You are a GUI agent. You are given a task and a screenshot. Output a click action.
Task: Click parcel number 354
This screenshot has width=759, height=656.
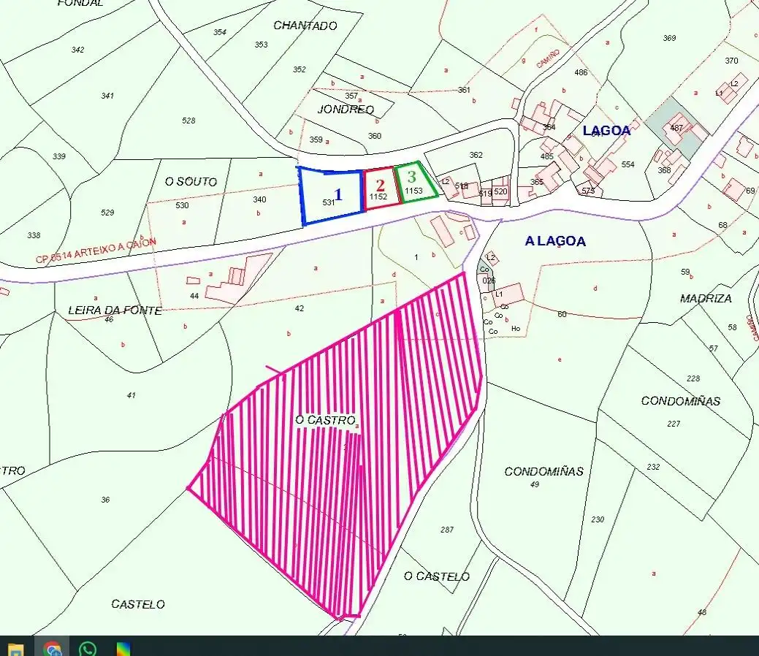[220, 32]
